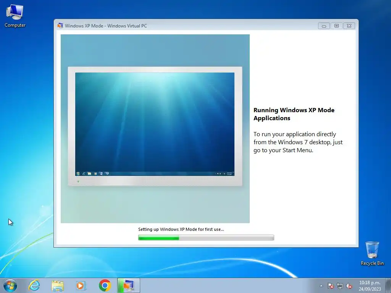Click the 'Windows XP Mode - Windows Virtual PC' title

pos(106,26)
